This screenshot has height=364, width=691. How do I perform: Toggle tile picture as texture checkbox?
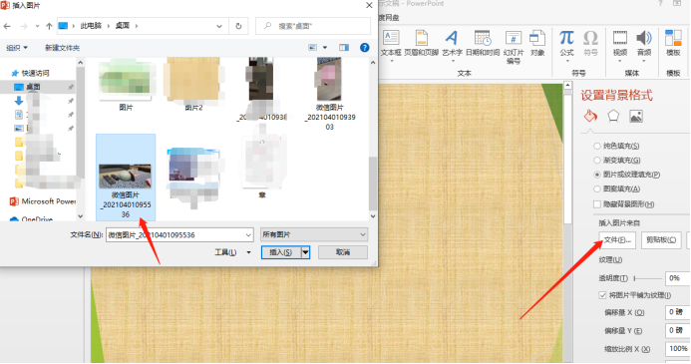point(602,295)
